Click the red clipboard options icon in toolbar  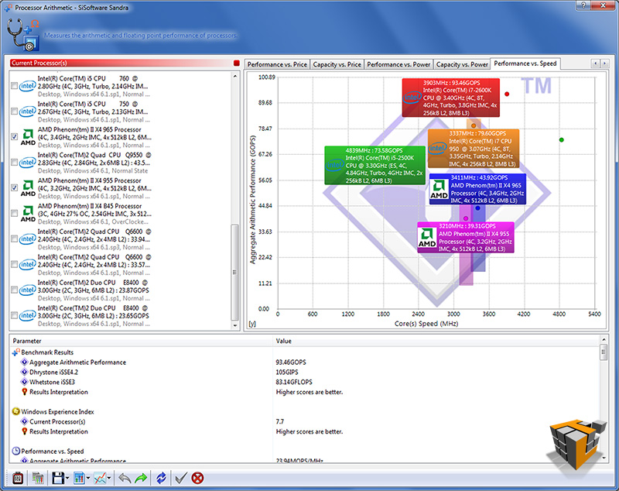[18, 478]
